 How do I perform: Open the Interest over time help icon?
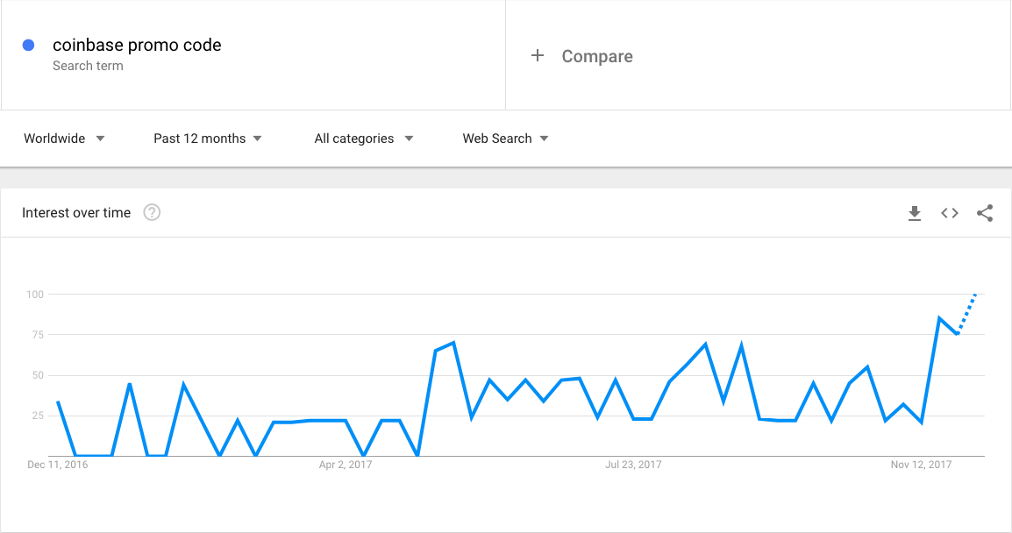coord(152,212)
